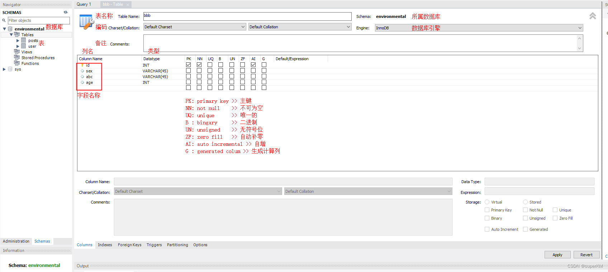This screenshot has height=272, width=608.
Task: Click the Column Name field in details
Action: point(283,182)
